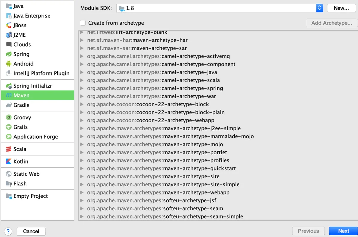Image resolution: width=358 pixels, height=237 pixels.
Task: Expand softeu-archetype-jsf node
Action: coord(82,201)
